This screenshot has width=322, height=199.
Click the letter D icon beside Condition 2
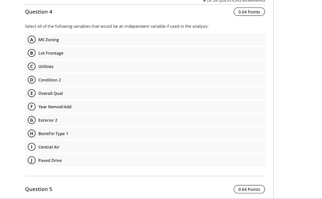(x=31, y=80)
